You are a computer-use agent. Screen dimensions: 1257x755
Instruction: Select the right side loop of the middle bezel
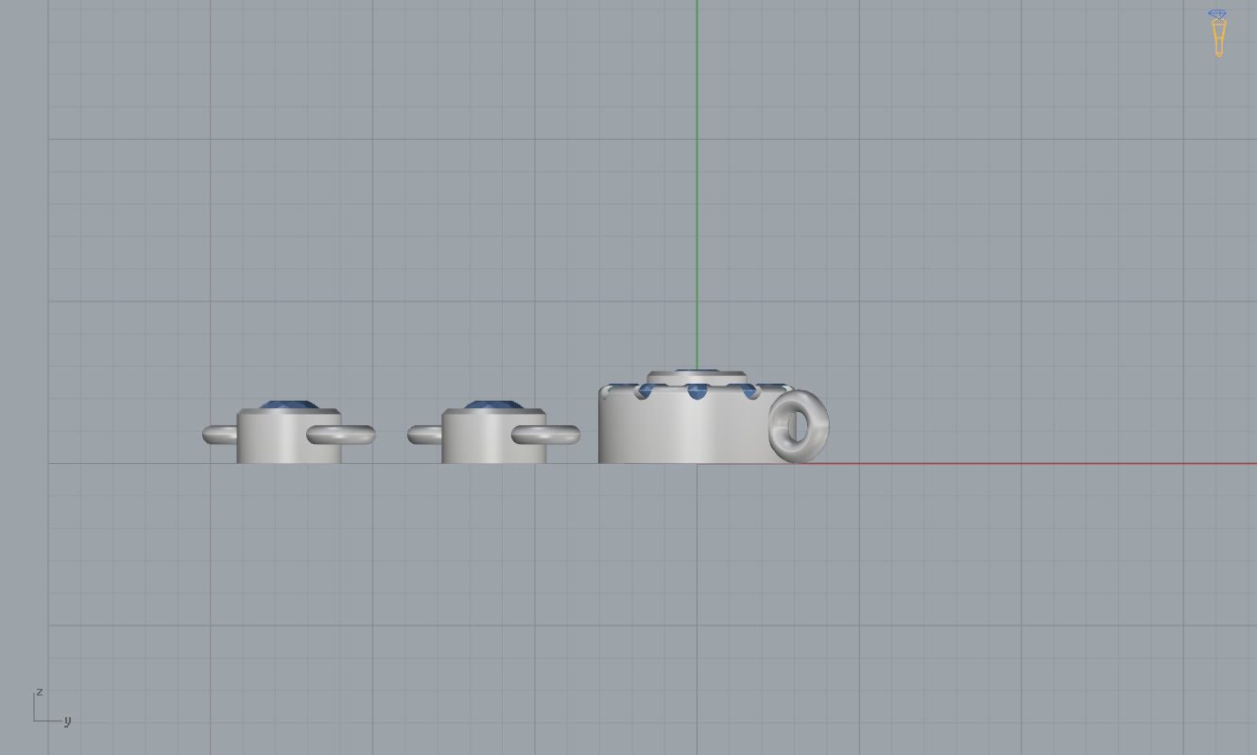(x=546, y=435)
